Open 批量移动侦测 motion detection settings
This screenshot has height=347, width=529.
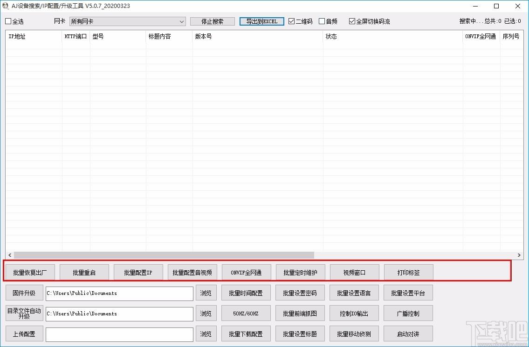(354, 334)
